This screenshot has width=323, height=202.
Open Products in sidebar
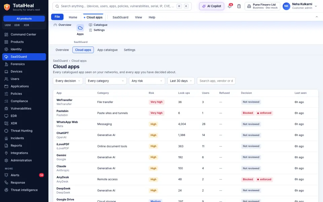coord(24,42)
